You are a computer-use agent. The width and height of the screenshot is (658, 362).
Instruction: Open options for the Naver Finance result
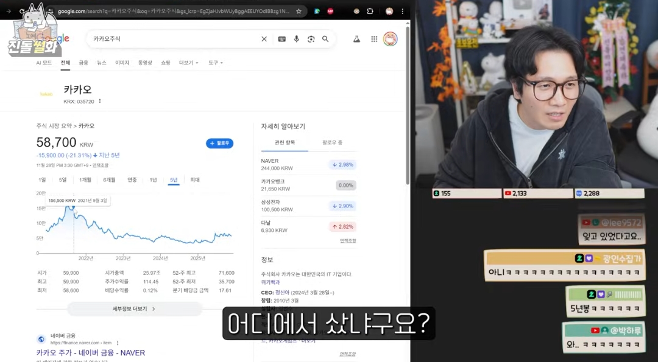118,343
